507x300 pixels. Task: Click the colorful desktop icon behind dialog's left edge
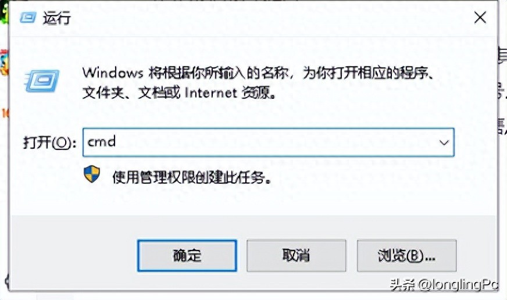4,62
